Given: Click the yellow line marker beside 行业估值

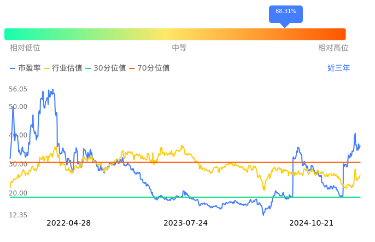Looking at the screenshot, I should [x=46, y=68].
